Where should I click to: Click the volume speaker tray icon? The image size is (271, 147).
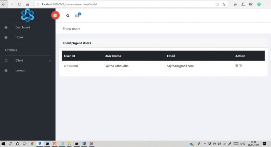pos(219,144)
